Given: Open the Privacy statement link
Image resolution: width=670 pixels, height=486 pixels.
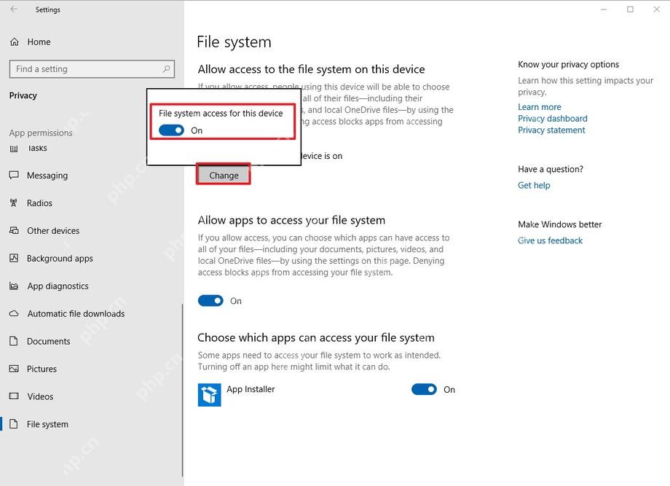Looking at the screenshot, I should [551, 130].
